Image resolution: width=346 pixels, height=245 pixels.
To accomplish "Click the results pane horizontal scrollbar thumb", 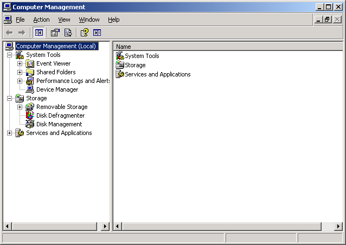I will click(x=222, y=226).
